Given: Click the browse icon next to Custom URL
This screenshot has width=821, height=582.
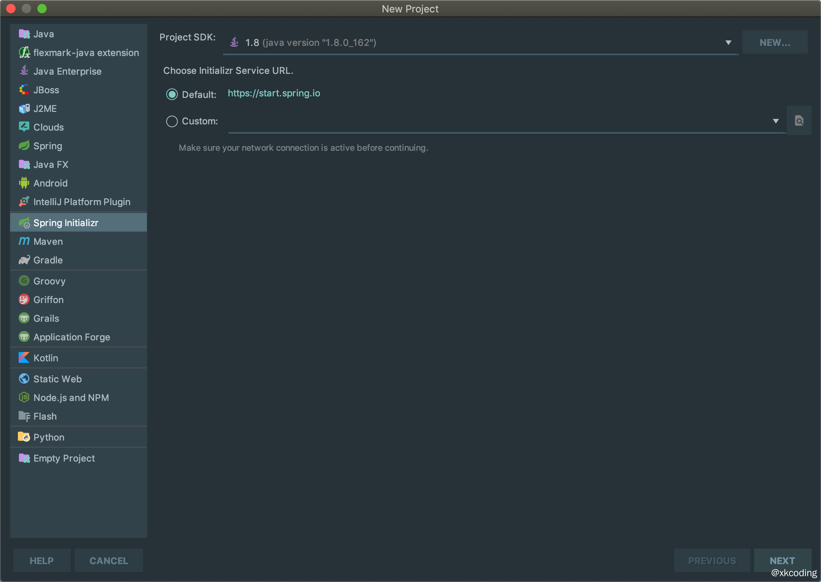Looking at the screenshot, I should pos(799,121).
